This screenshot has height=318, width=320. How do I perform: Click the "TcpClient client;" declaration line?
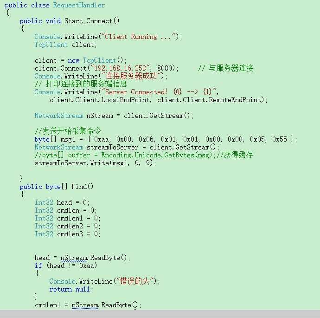coord(65,45)
